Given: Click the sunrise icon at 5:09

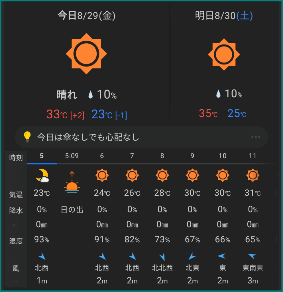Looking at the screenshot, I should (72, 183).
